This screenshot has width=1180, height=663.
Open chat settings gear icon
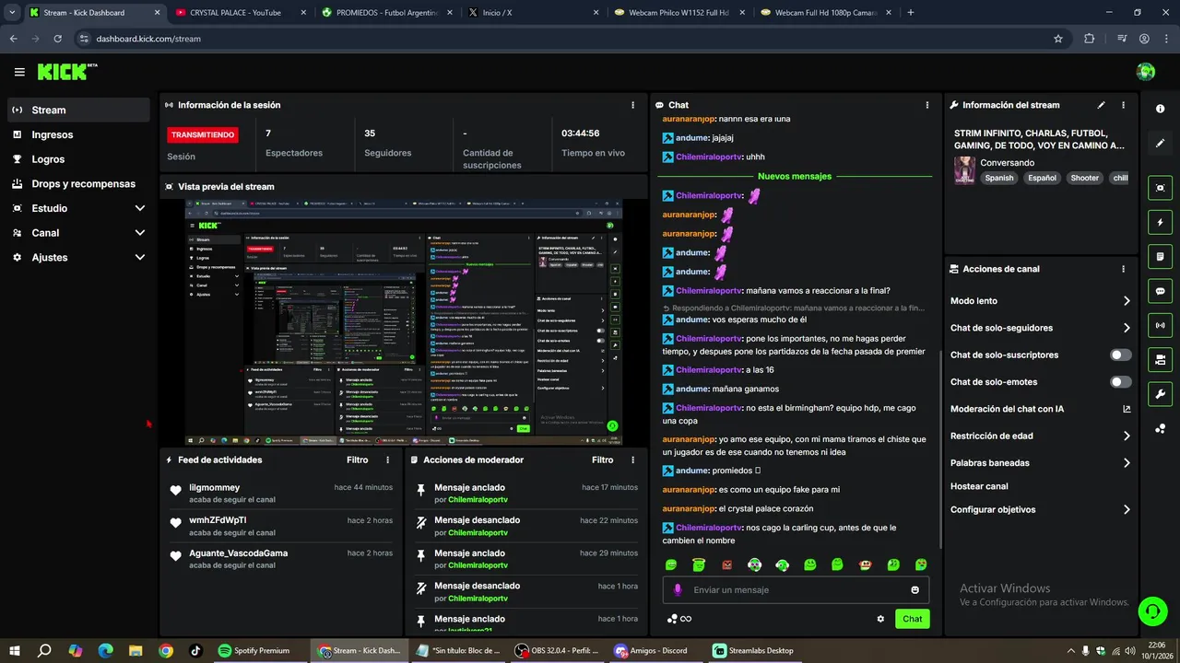pyautogui.click(x=880, y=619)
